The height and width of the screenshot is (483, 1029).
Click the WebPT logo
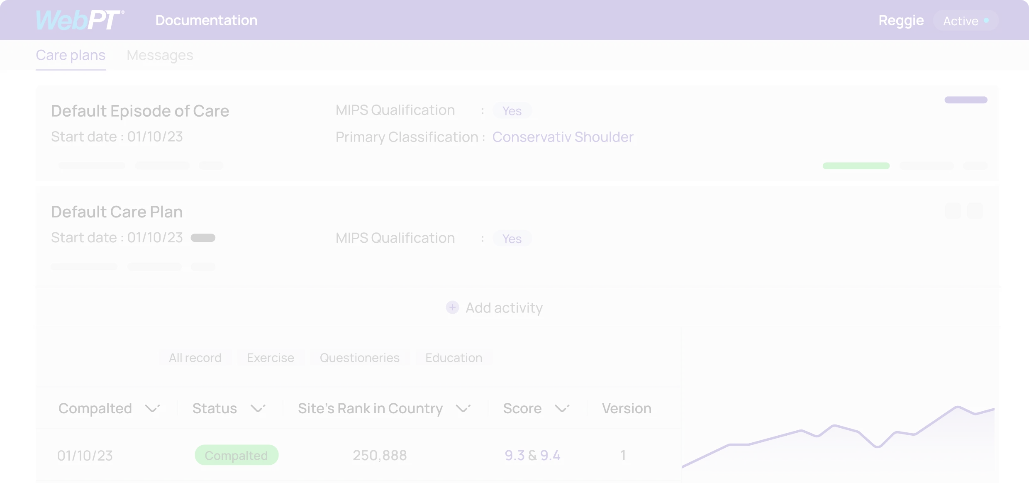(79, 20)
